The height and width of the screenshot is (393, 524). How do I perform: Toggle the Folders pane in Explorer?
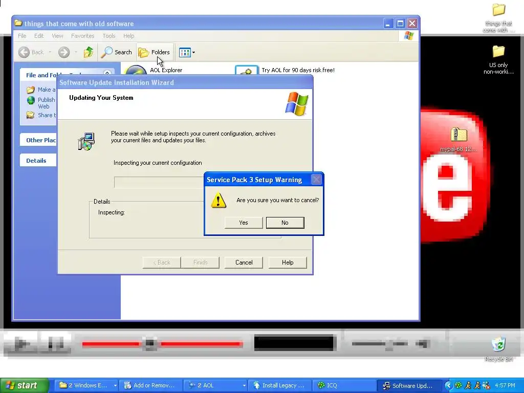[x=155, y=52]
